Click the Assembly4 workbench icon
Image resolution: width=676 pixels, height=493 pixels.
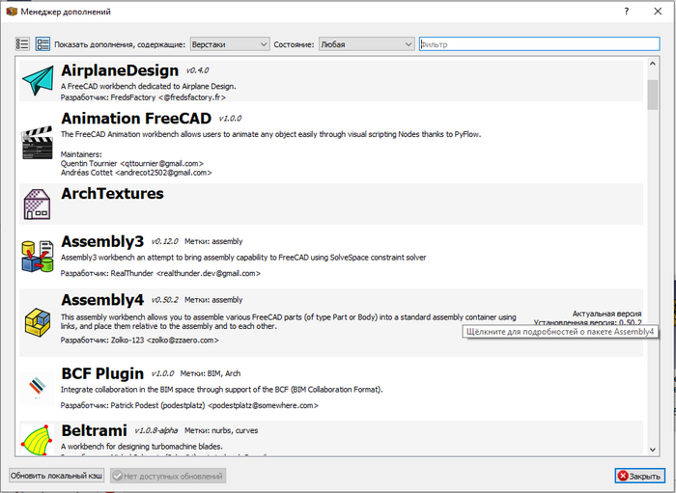click(x=38, y=318)
